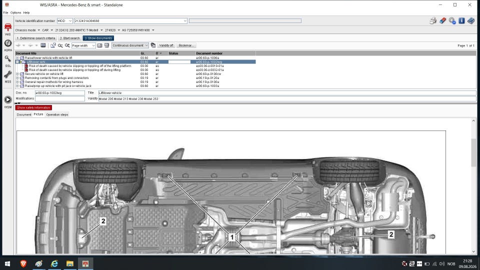Go to step 2. Start search
This screenshot has width=480, height=270.
click(x=70, y=38)
